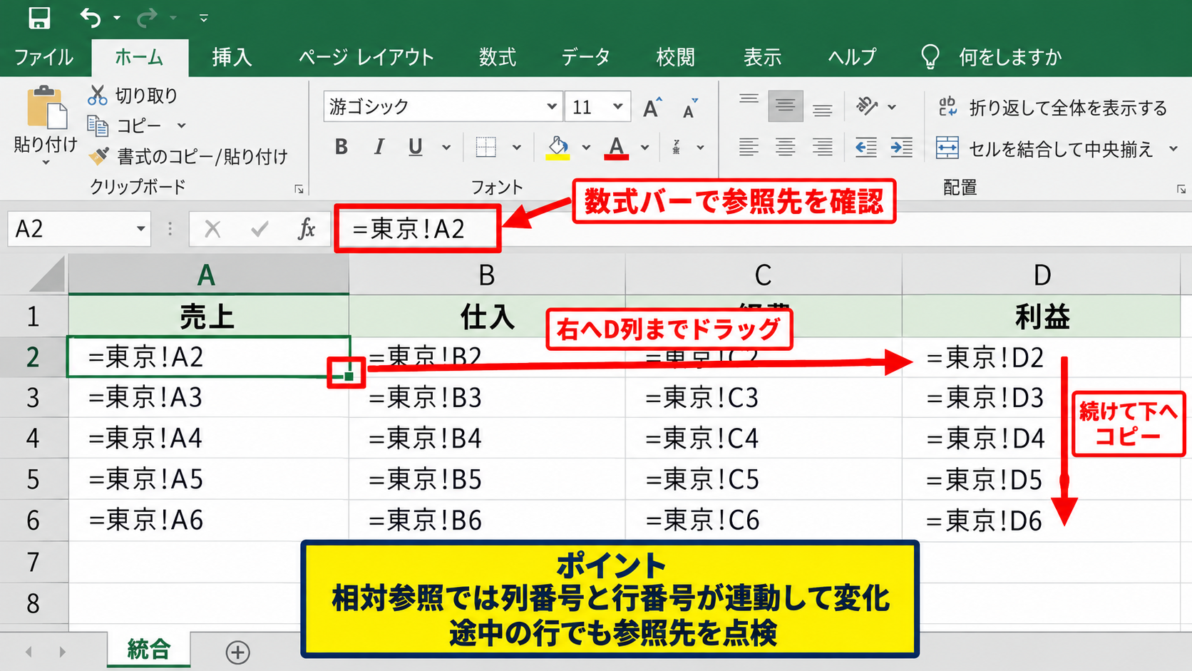Click the text orientation icon

(x=867, y=106)
